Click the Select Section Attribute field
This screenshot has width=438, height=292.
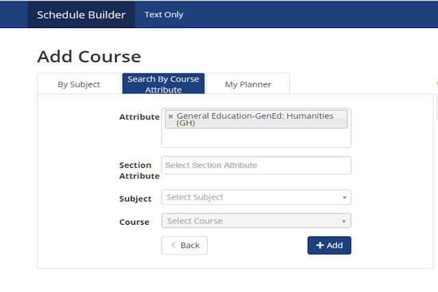point(256,165)
